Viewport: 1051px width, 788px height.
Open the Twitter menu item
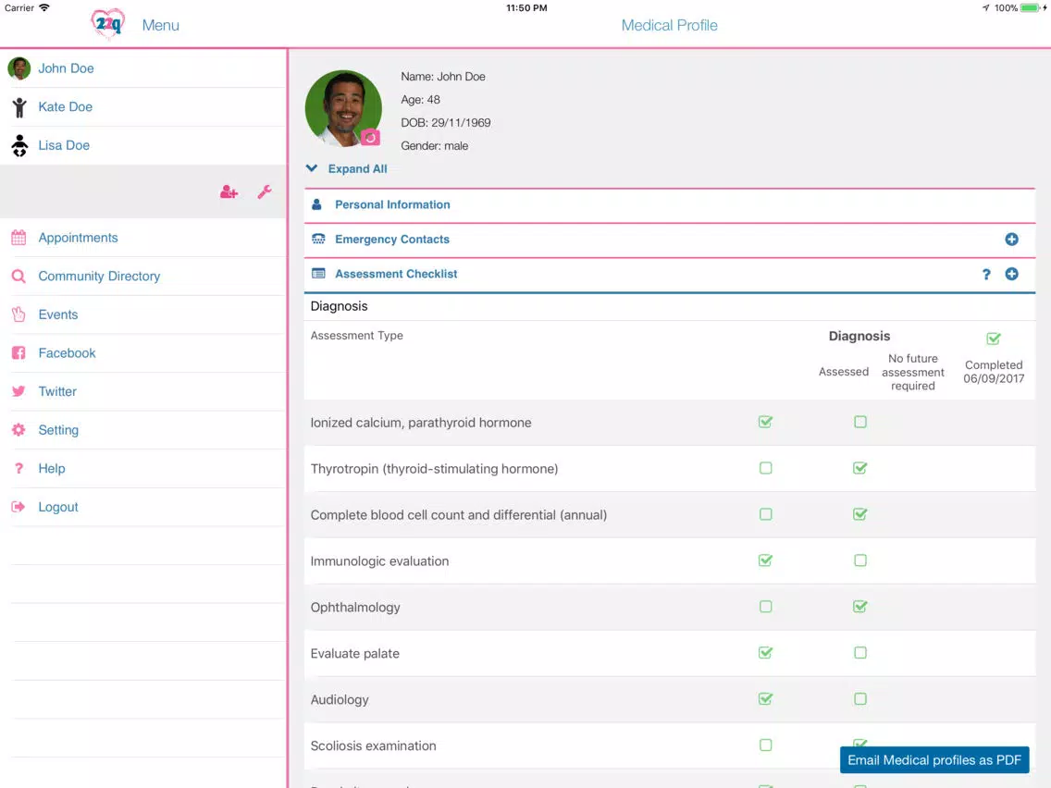143,391
